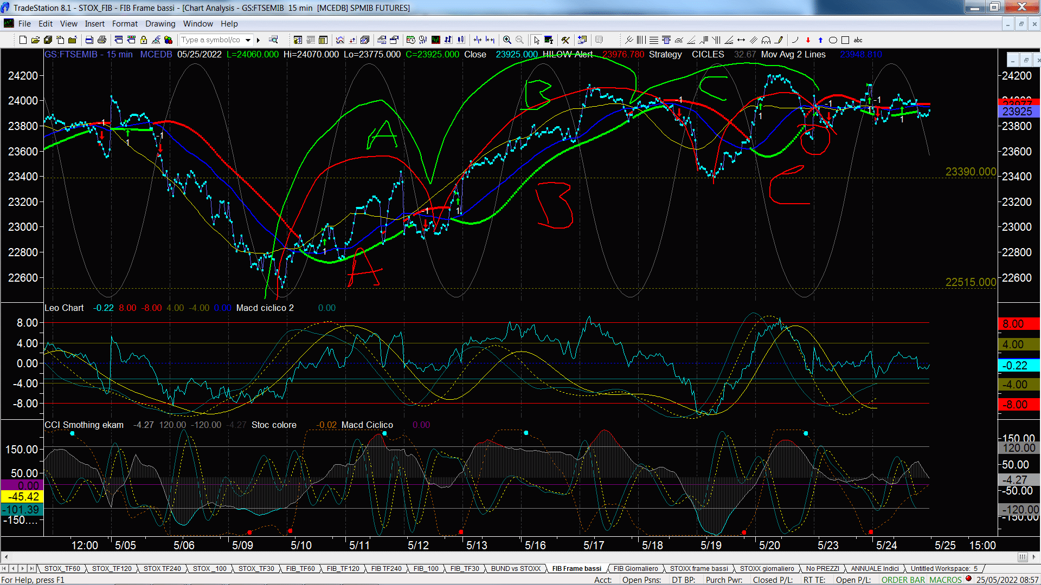Viewport: 1041px width, 585px height.
Task: Open the symbol lookup magnifier icon
Action: [273, 40]
